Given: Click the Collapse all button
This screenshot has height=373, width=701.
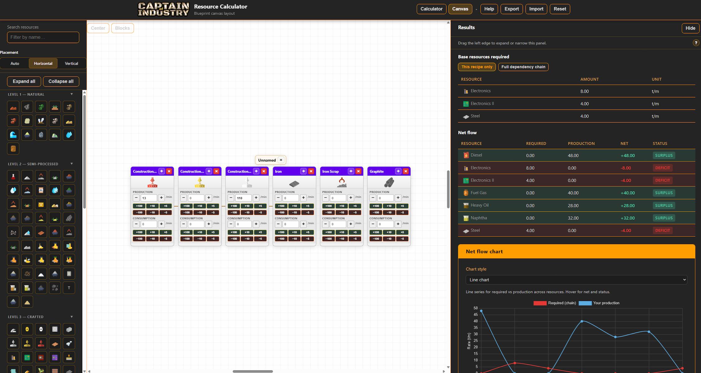Looking at the screenshot, I should click(x=61, y=81).
